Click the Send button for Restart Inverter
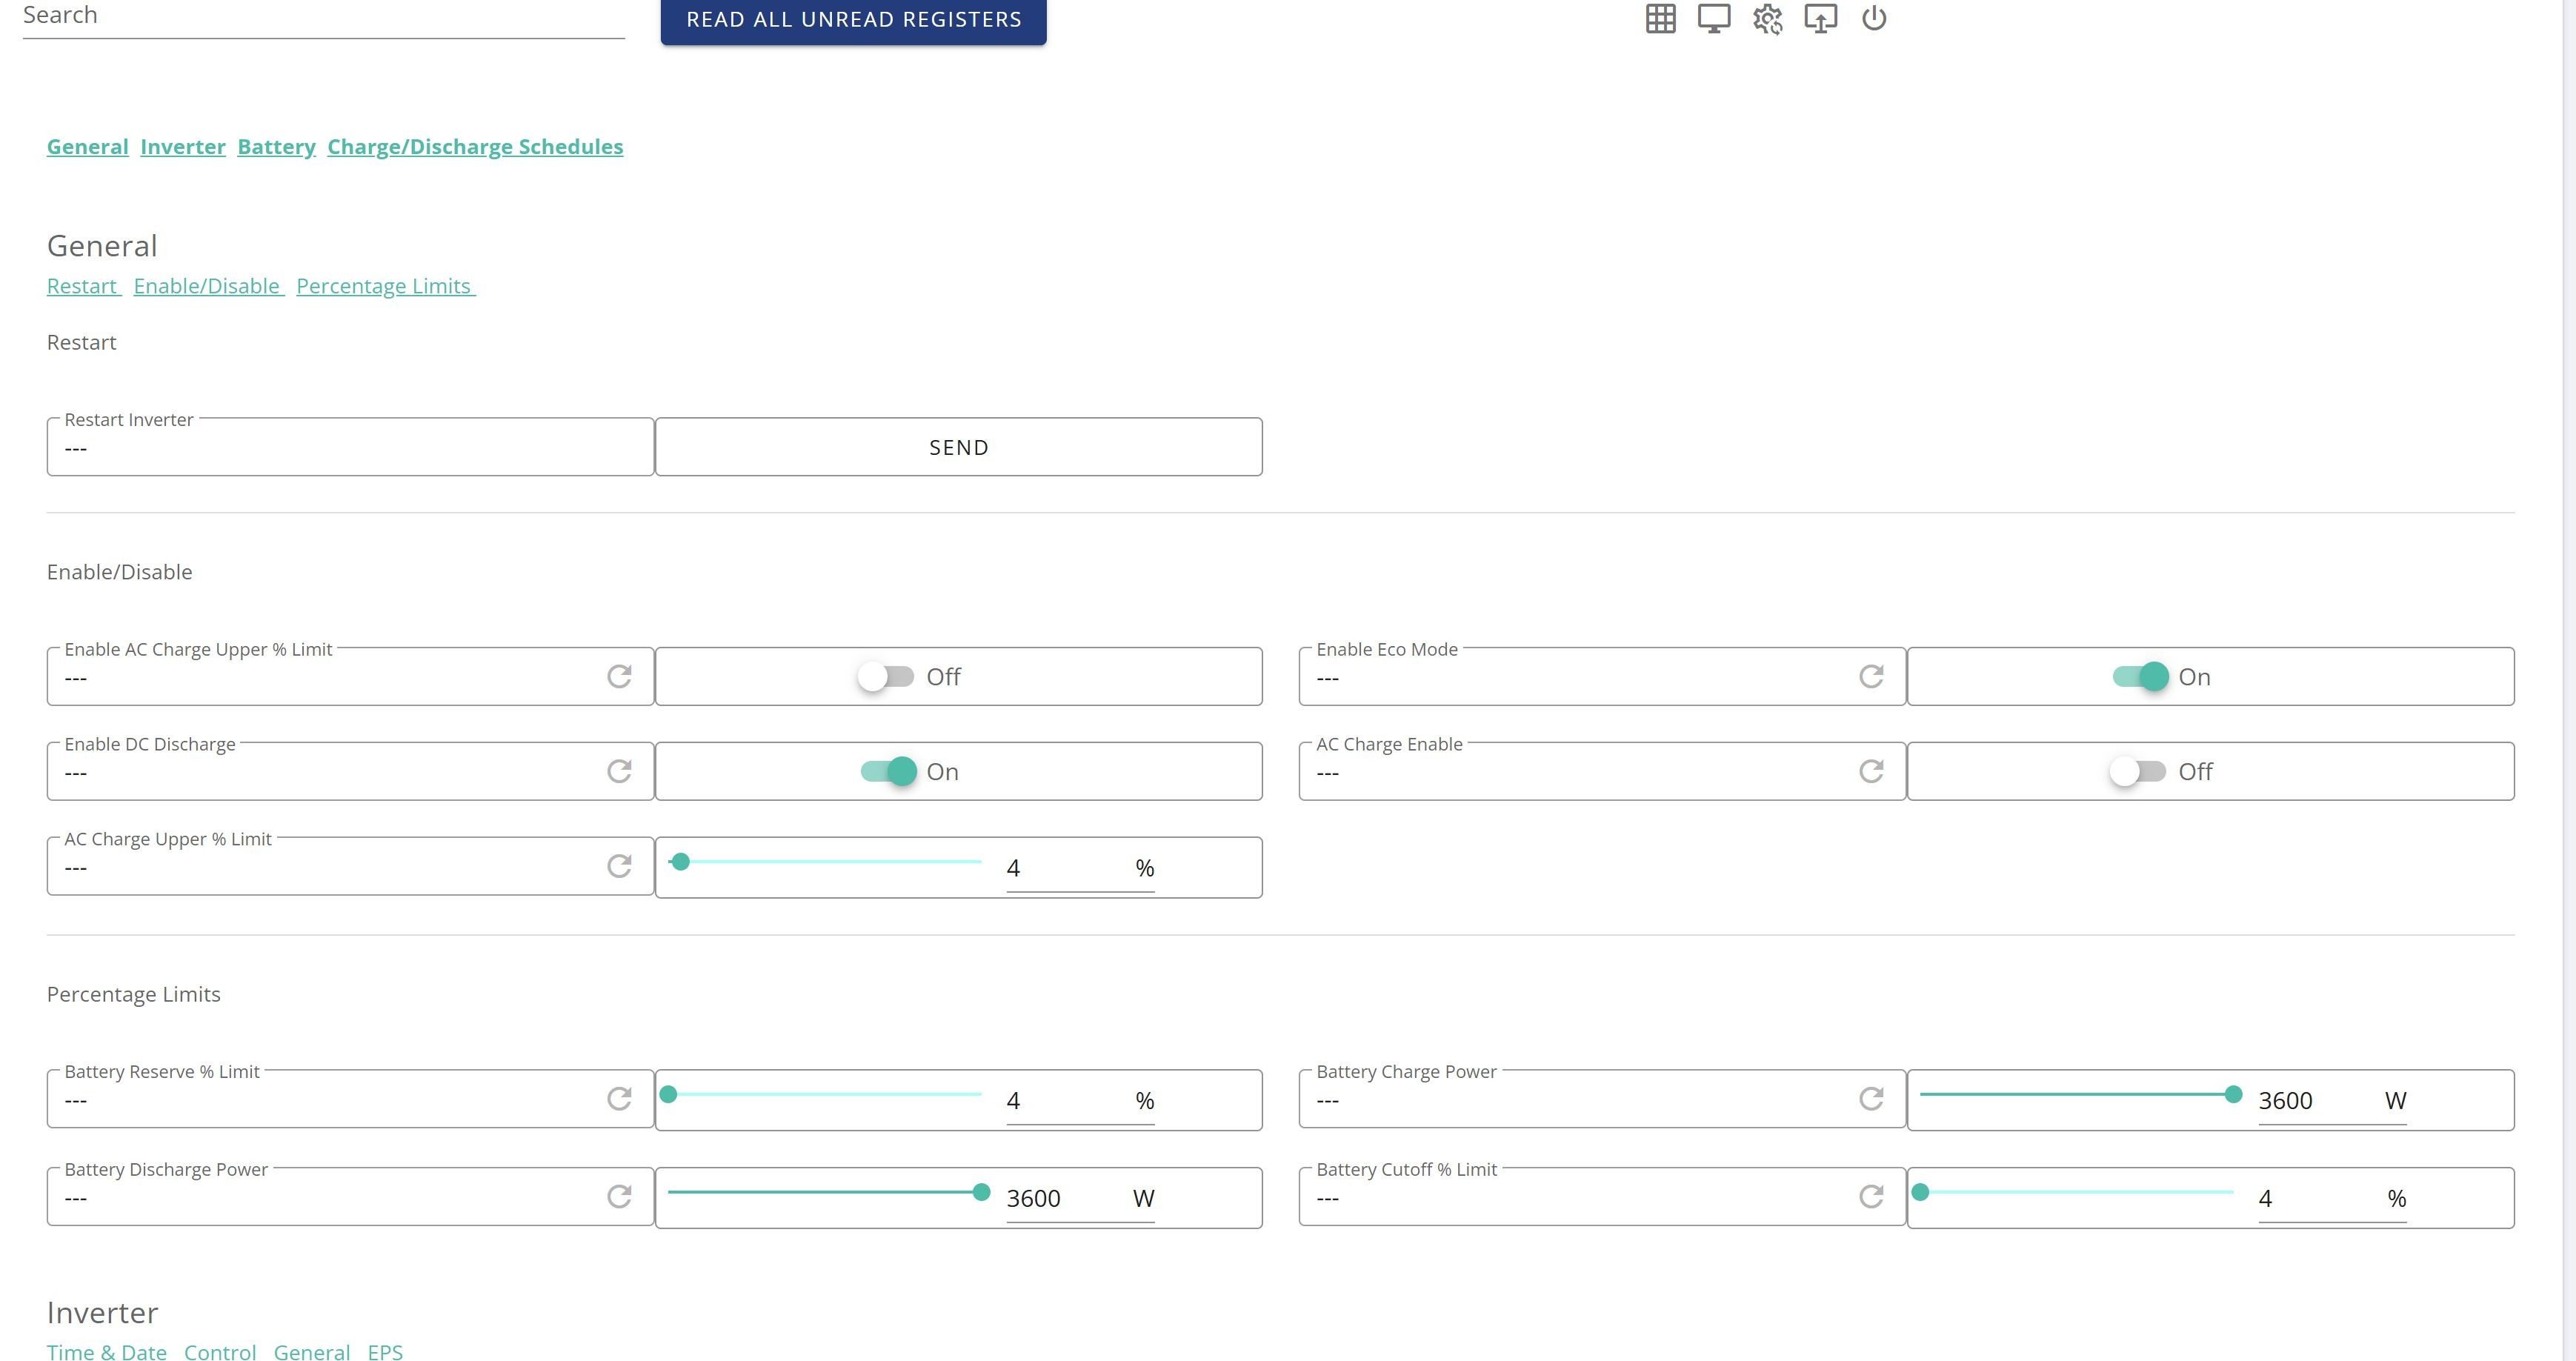2576x1361 pixels. point(958,447)
